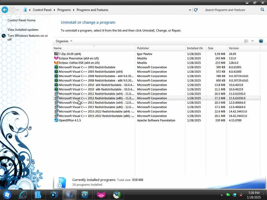
Task: Click the Apache Software Foundation publisher cell
Action: click(x=156, y=120)
